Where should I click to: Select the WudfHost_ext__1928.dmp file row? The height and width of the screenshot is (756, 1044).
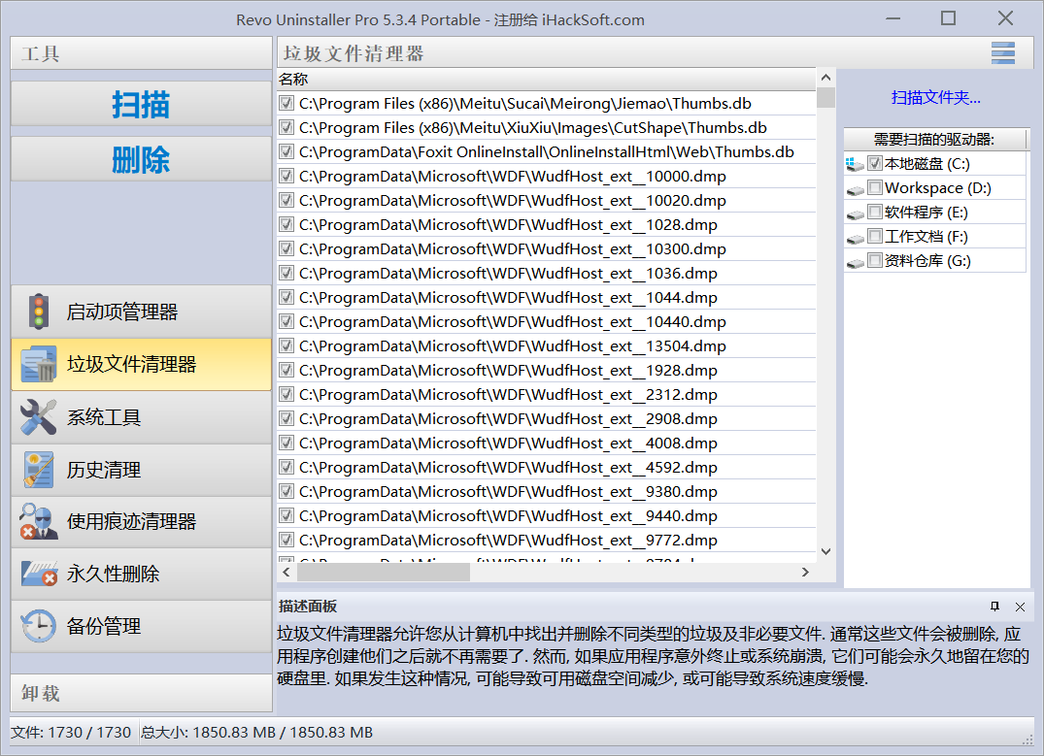(x=546, y=370)
